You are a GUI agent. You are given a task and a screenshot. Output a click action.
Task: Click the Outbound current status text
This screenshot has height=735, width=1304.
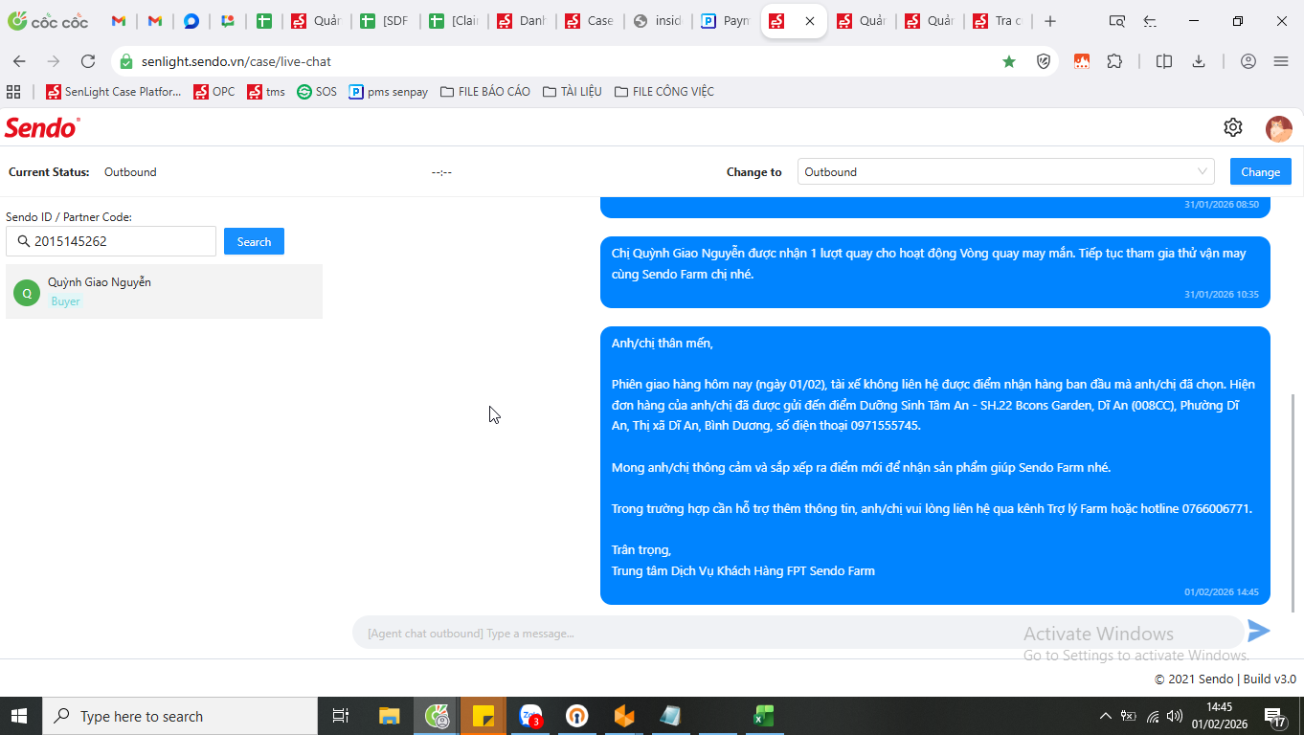click(130, 172)
